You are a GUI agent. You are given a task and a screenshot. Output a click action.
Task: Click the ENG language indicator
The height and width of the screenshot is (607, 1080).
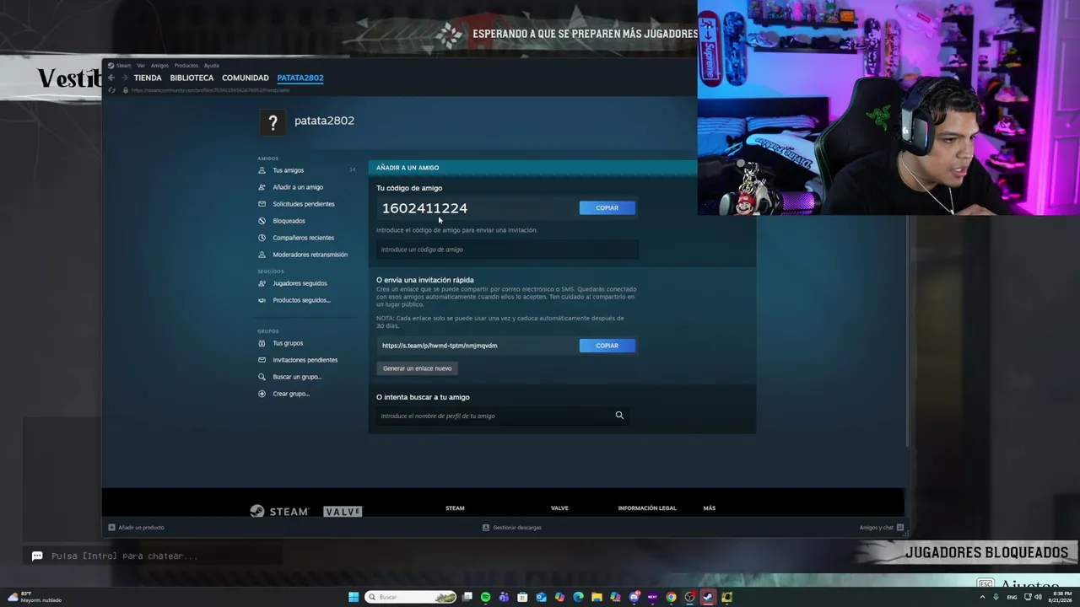point(1012,597)
